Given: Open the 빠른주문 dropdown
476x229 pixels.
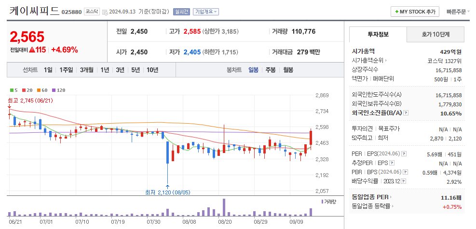Looking at the screenshot, I should pyautogui.click(x=458, y=12).
